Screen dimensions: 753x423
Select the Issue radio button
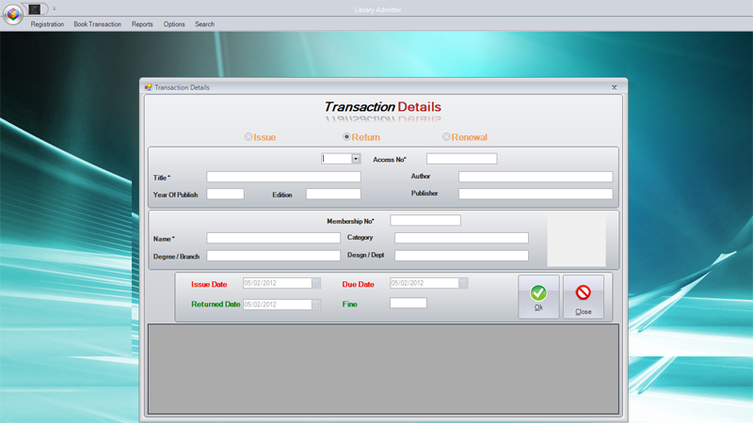[248, 136]
